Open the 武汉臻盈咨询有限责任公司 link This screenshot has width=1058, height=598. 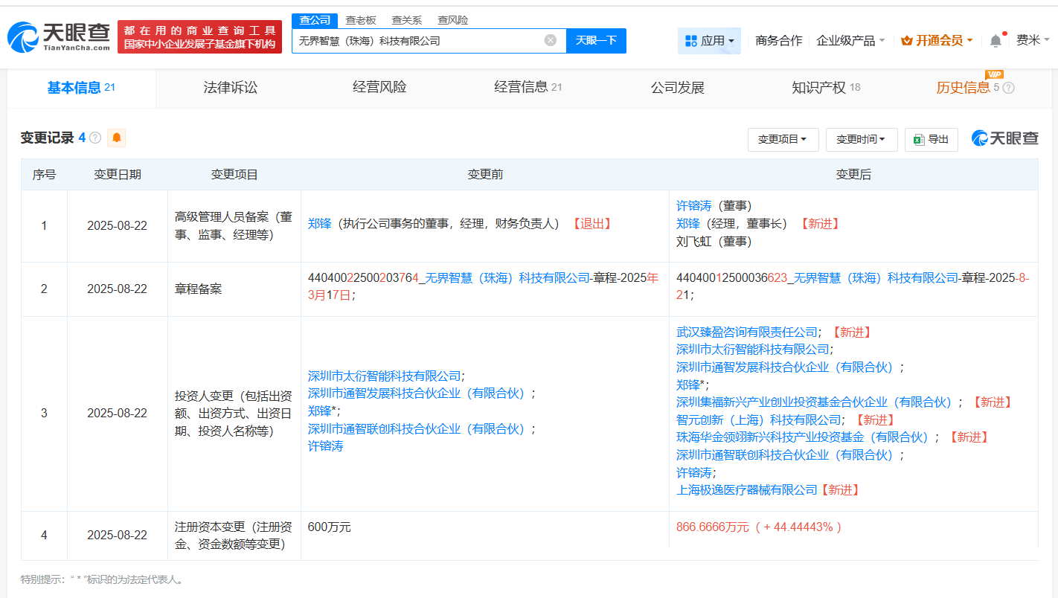click(x=747, y=332)
